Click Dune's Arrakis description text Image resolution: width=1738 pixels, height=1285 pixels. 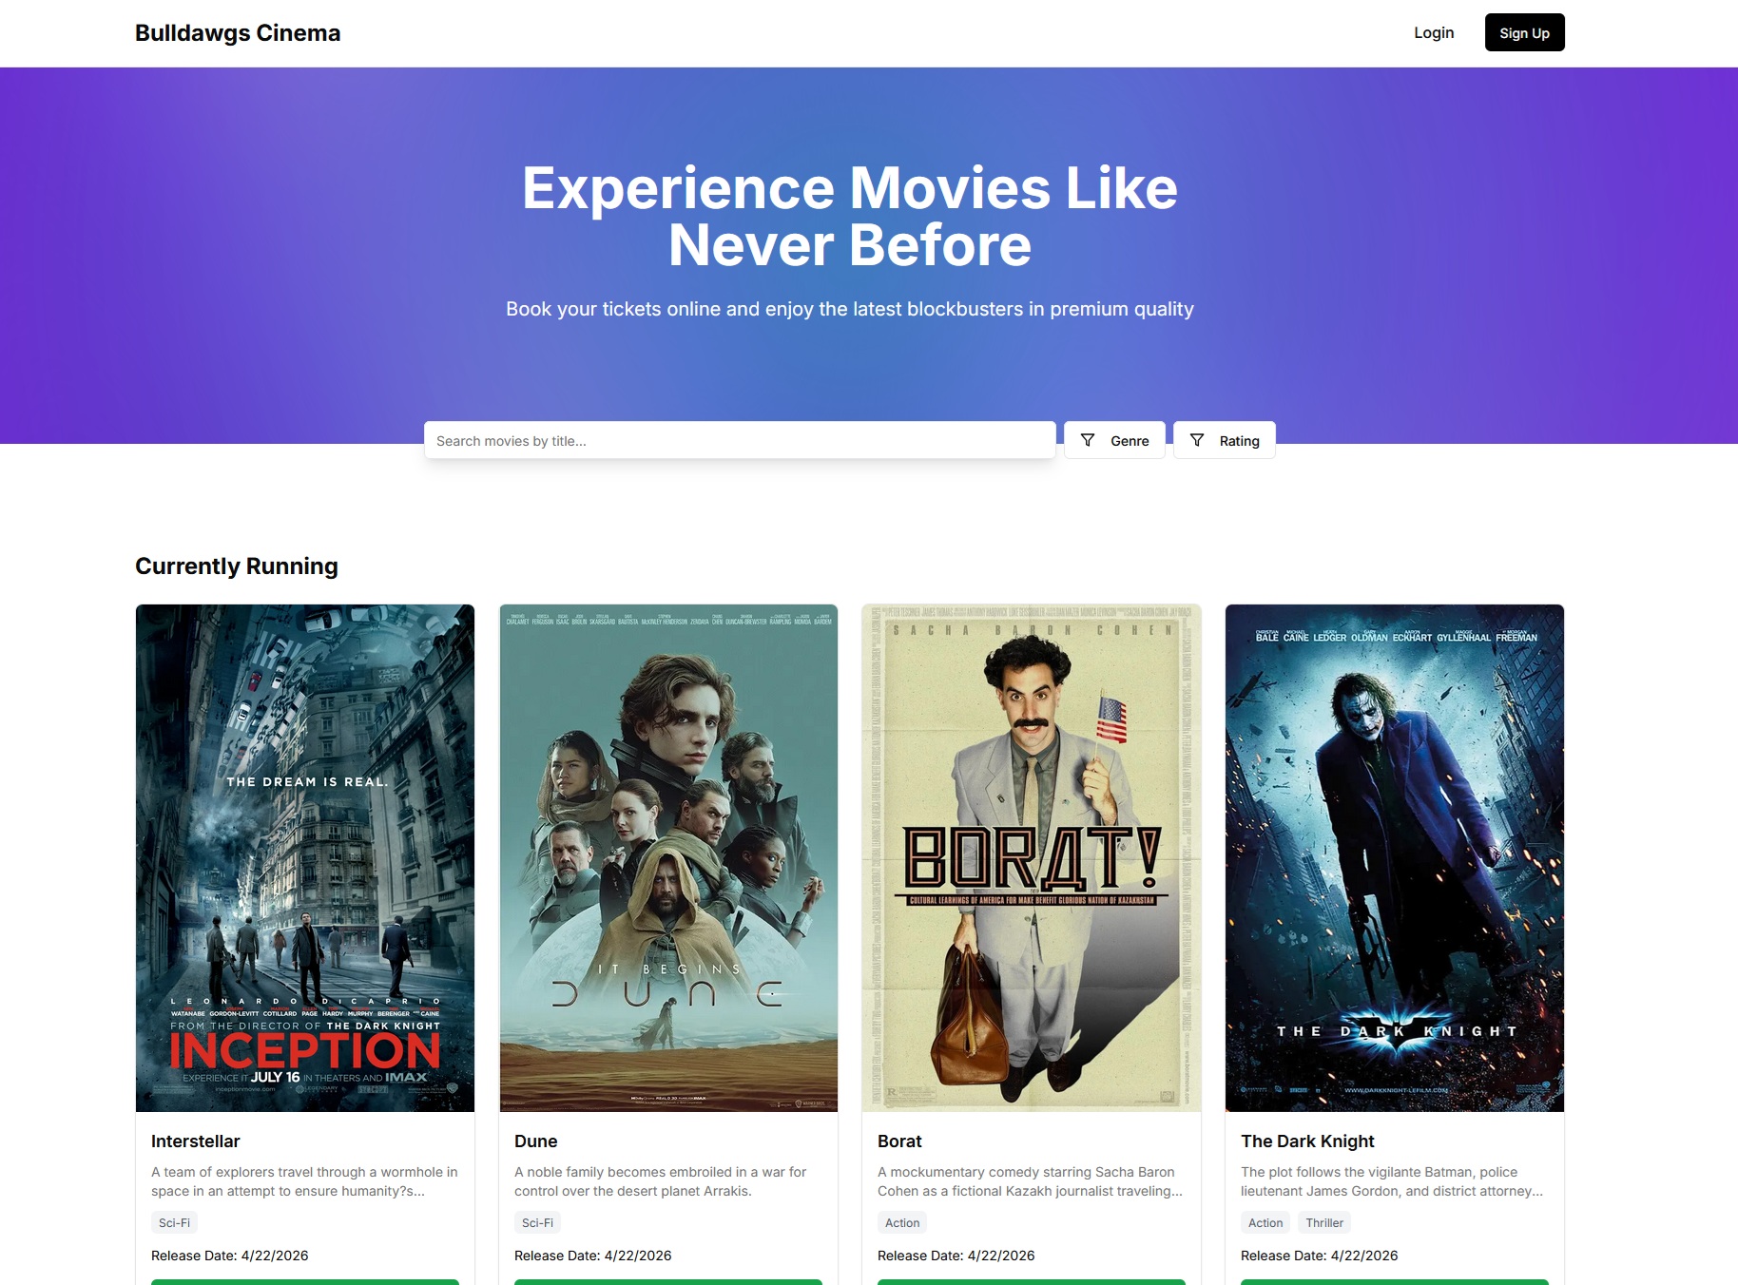click(661, 1181)
